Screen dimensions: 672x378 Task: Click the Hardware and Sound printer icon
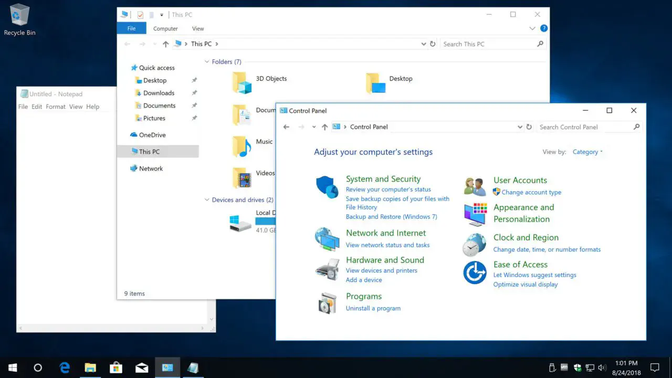click(327, 269)
